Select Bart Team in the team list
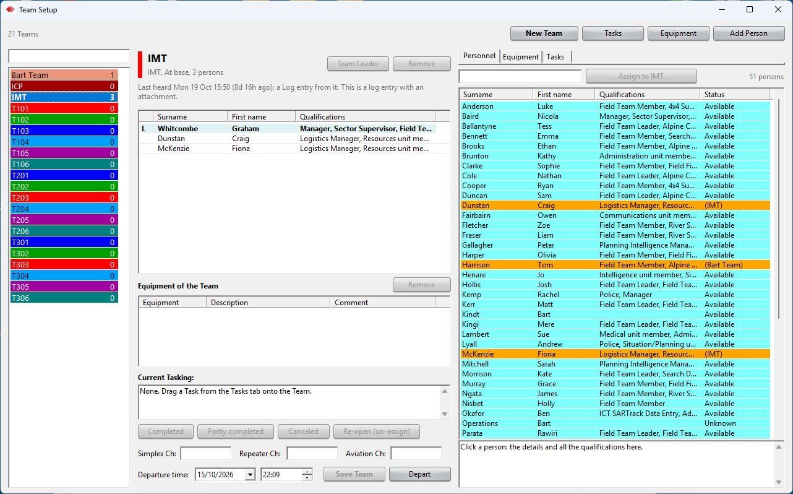The image size is (793, 494). pos(64,75)
